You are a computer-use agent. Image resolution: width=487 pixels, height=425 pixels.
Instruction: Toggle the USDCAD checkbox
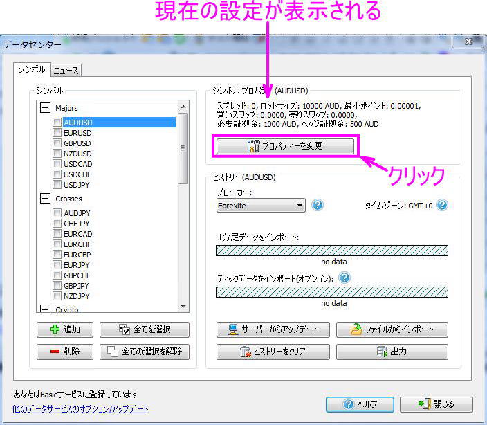click(57, 164)
